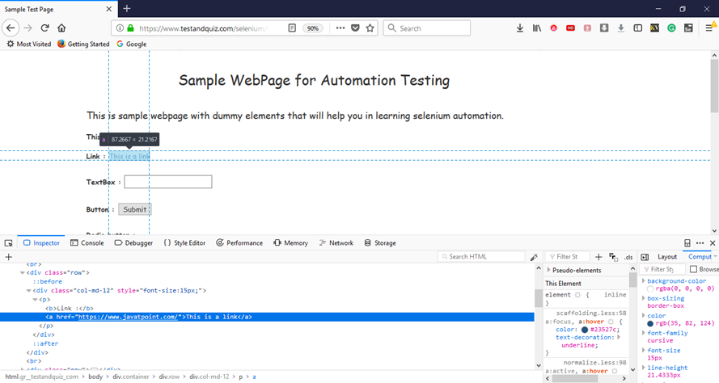
Task: Show sidebars toolbar icon
Action: click(638, 28)
